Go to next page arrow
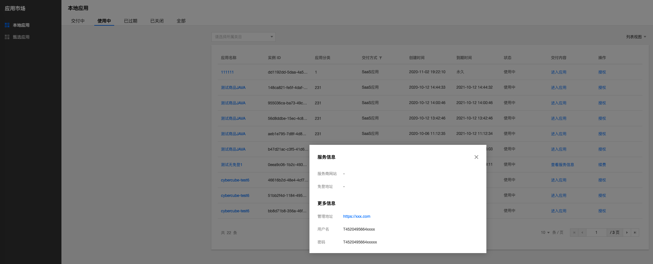 pyautogui.click(x=627, y=233)
